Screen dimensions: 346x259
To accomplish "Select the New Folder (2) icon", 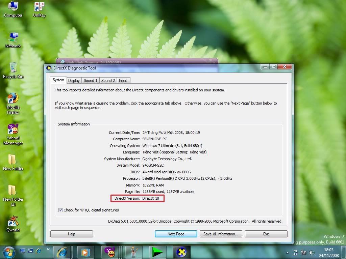I will 13,196.
